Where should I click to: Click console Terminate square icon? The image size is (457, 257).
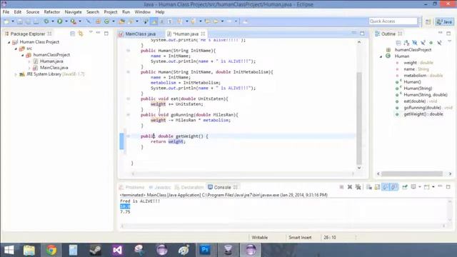coord(341,187)
